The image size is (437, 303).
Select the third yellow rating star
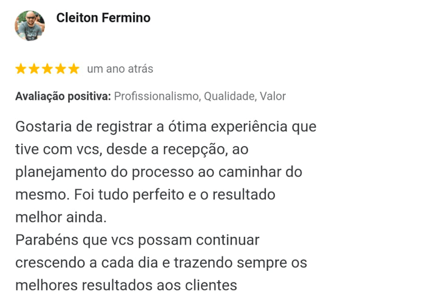pyautogui.click(x=47, y=69)
